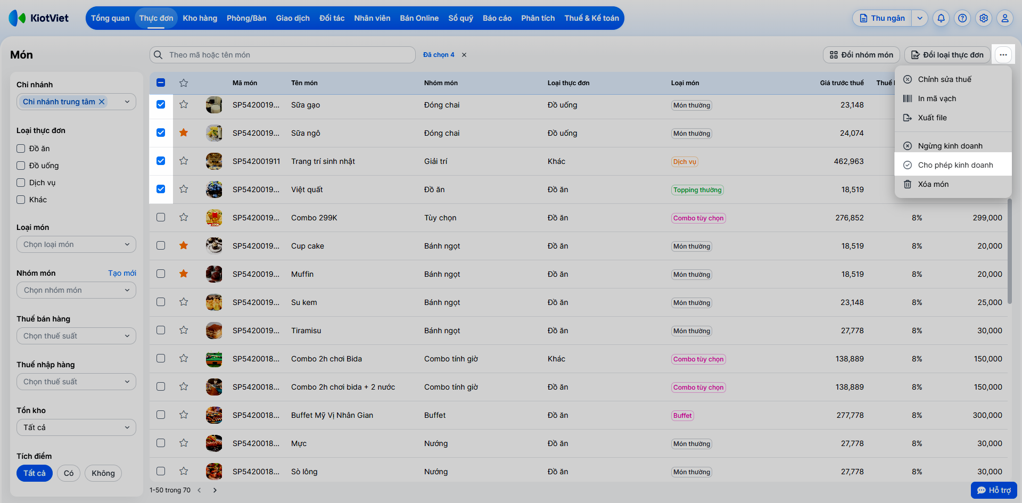Screen dimensions: 1022x503
Task: Select 'Xuất file' menu entry
Action: [x=953, y=118]
